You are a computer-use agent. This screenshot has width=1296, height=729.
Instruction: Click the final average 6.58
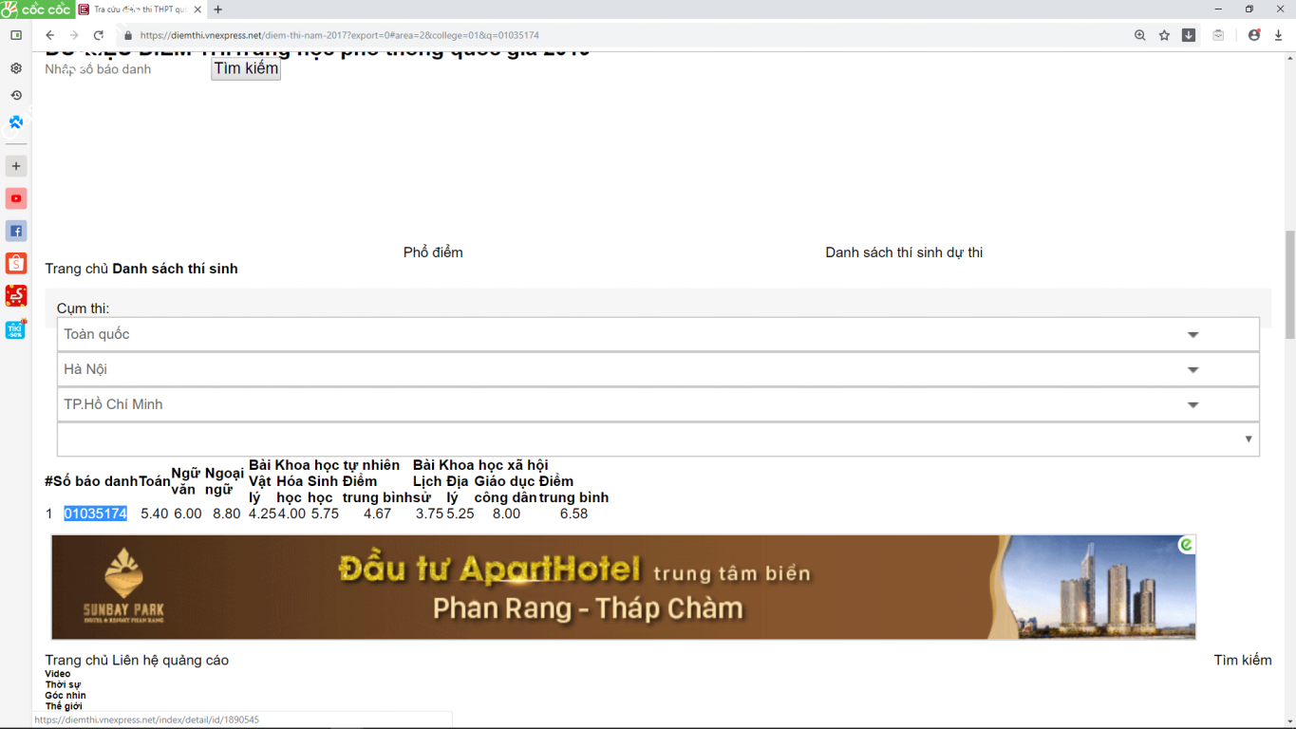tap(573, 514)
